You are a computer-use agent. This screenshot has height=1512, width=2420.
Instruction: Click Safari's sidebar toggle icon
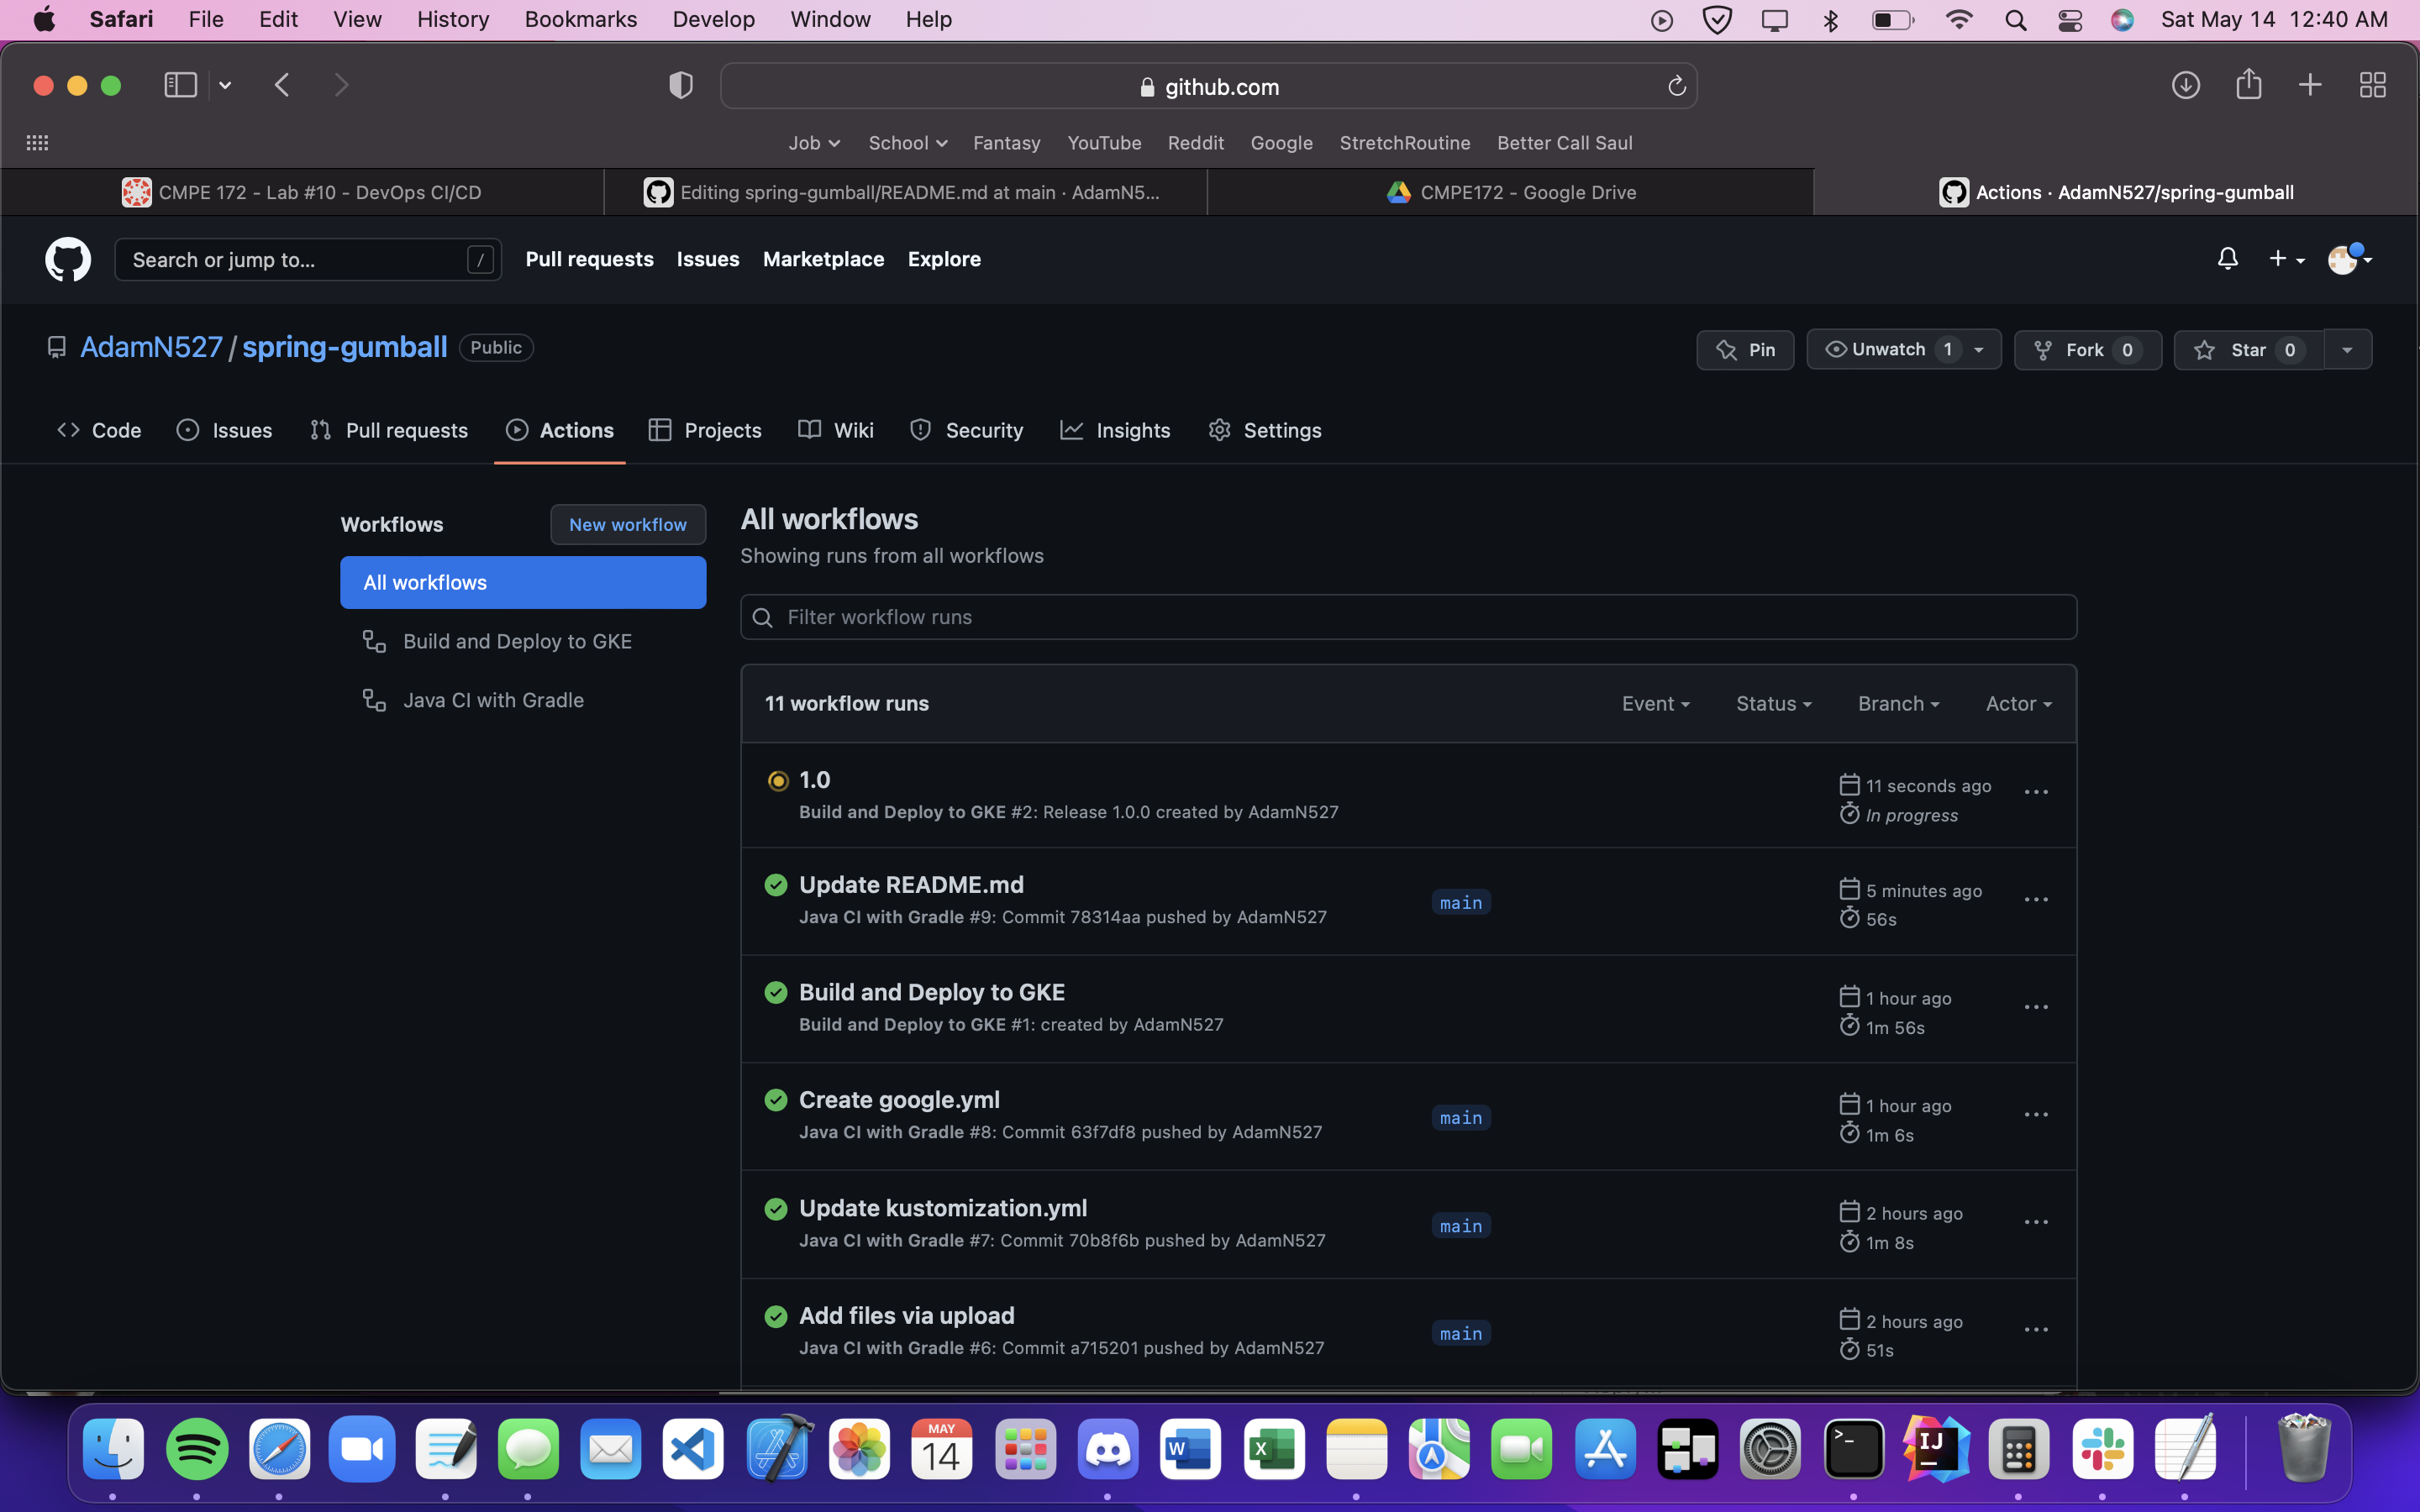tap(180, 85)
